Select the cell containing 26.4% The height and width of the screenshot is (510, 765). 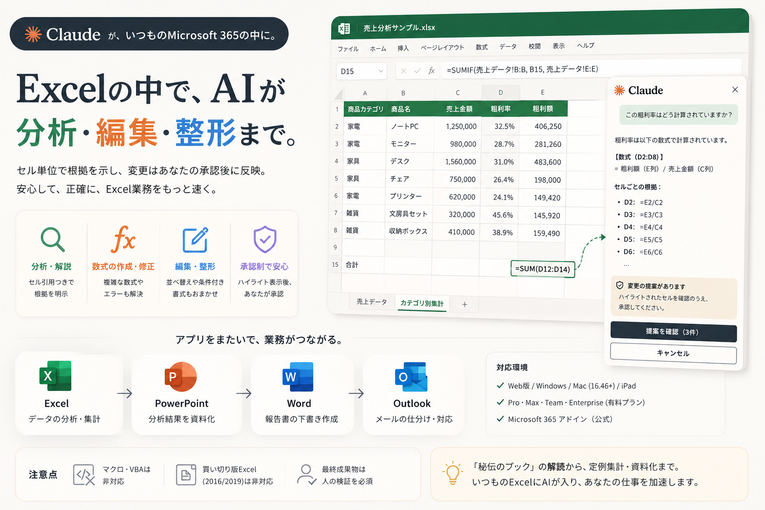(499, 179)
